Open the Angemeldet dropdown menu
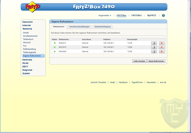 pos(105,16)
